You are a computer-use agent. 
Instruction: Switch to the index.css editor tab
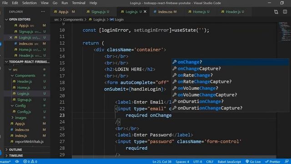coord(165,12)
